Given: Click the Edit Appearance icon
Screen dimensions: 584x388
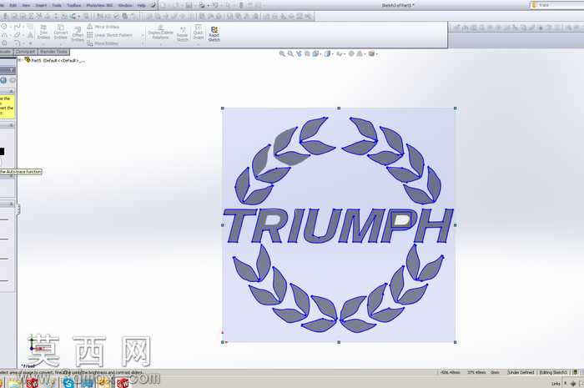Looking at the screenshot, I should pos(351,54).
